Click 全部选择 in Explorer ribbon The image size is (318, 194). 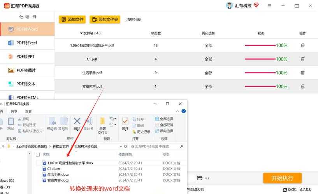[x=164, y=119]
